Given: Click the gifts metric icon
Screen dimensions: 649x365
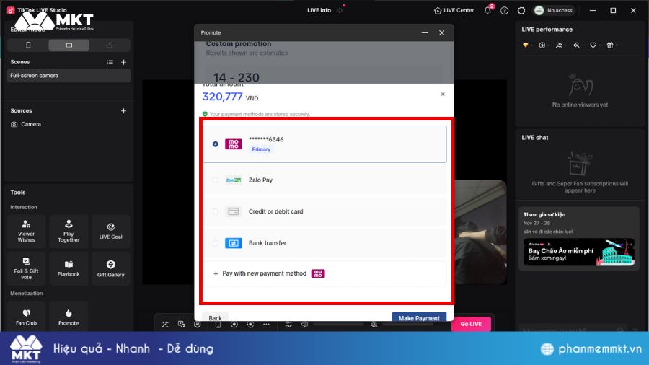Looking at the screenshot, I should [612, 45].
